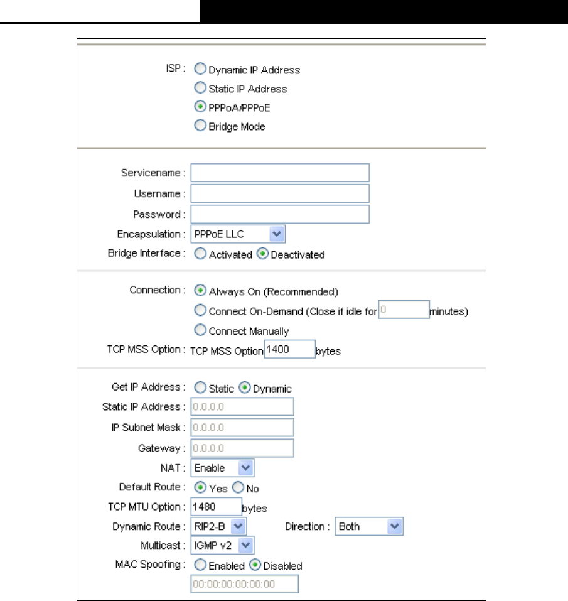Image resolution: width=568 pixels, height=601 pixels.
Task: Set Default Route to No
Action: (238, 487)
